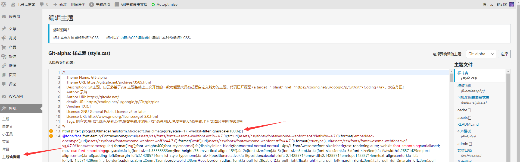This screenshot has width=520, height=162.
Task: Open README.md in the theme files list
Action: [x=468, y=124]
